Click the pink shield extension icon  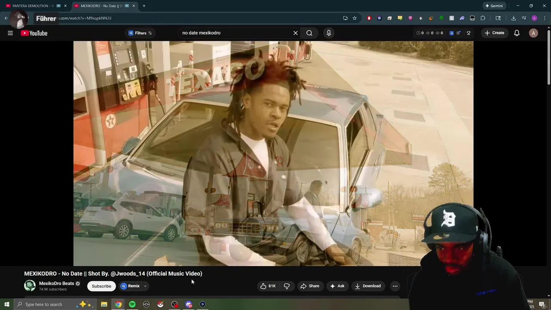[410, 18]
